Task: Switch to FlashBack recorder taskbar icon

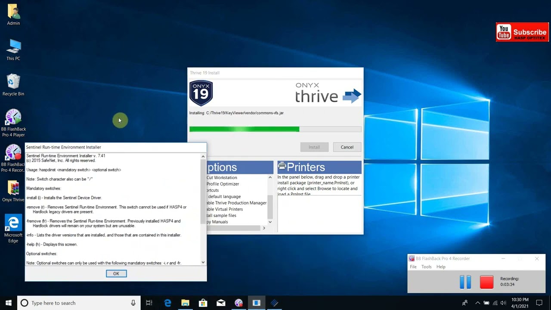Action: click(238, 303)
